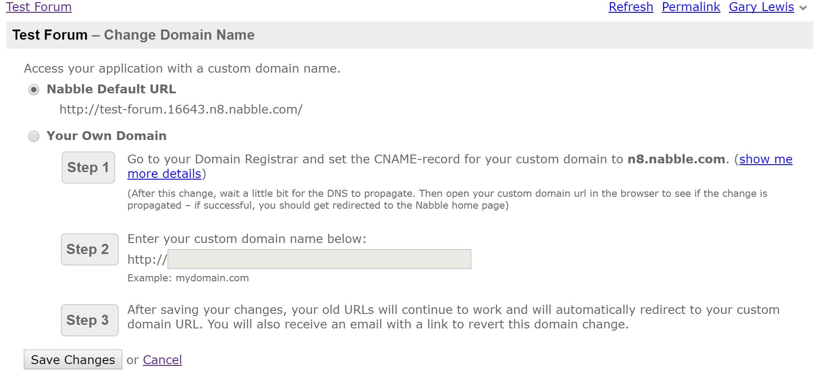The width and height of the screenshot is (822, 372).
Task: Select the Nabble Default URL radio button
Action: [34, 90]
